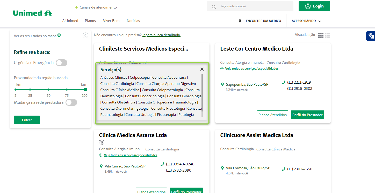Click the Serviço(s) popup scrollbar
375x193 pixels.
coord(202,93)
